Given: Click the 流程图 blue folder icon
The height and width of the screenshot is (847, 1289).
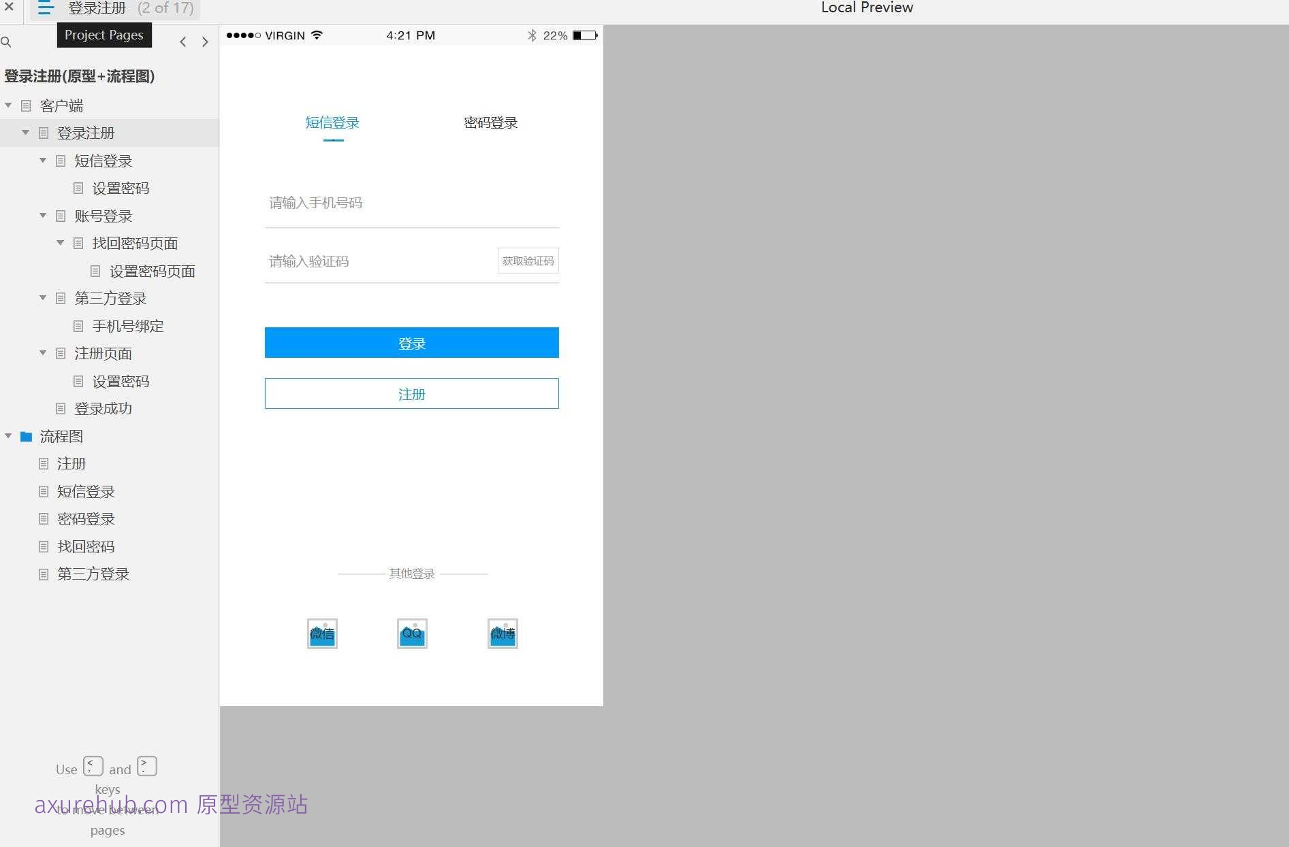Looking at the screenshot, I should click(x=27, y=437).
